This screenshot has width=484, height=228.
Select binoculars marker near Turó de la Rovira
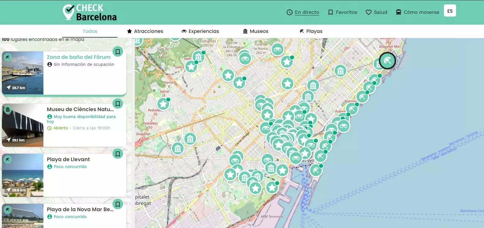tap(277, 49)
